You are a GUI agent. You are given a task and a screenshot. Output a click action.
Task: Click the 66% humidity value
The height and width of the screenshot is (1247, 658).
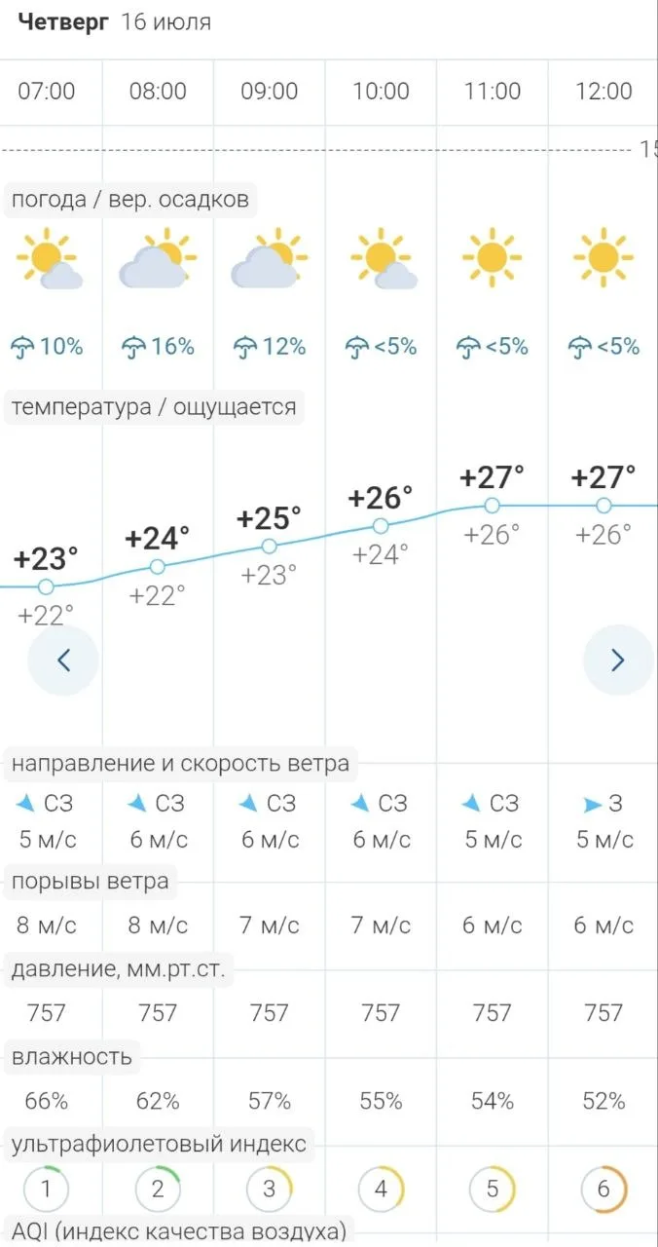[x=46, y=1102]
